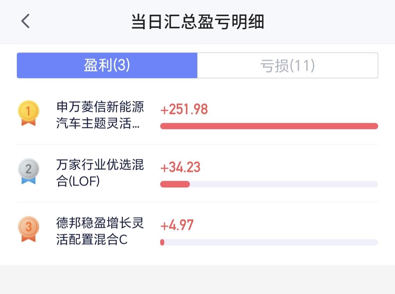
Task: Click the +4.97 profit amount
Action: pos(177,225)
